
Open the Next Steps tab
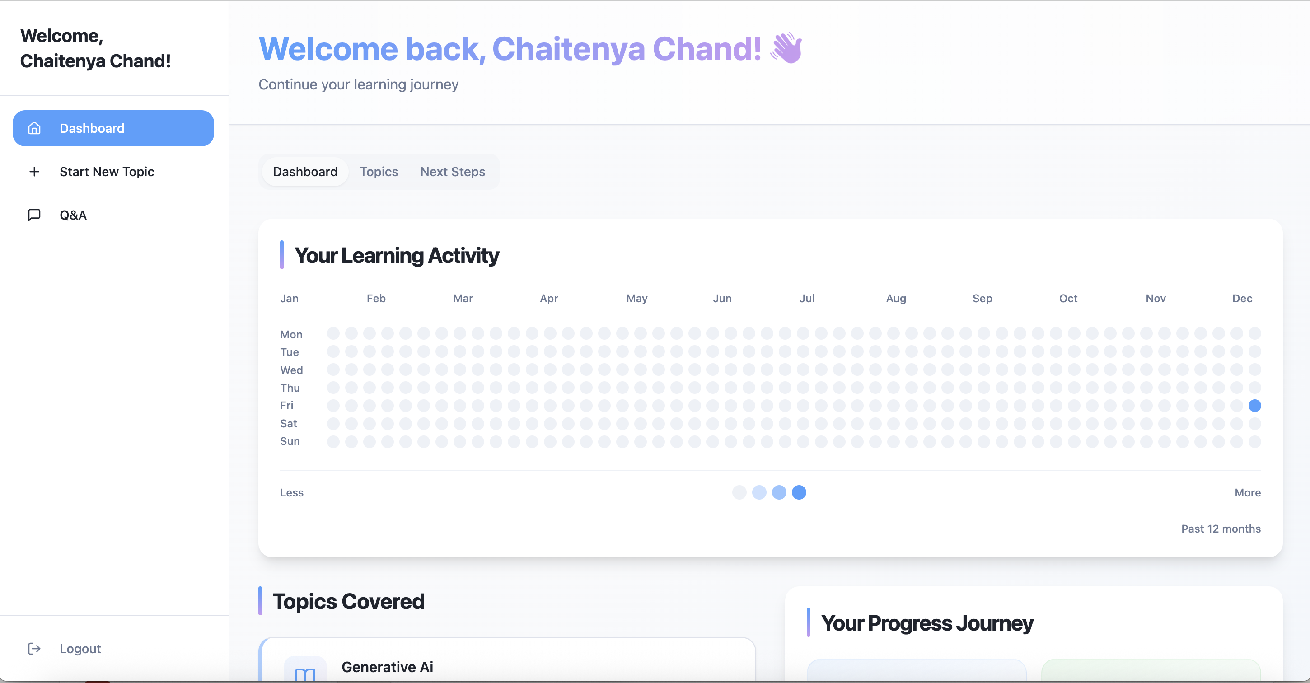coord(452,172)
